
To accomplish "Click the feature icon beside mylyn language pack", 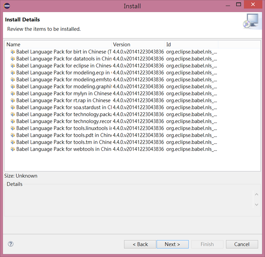I will 13,93.
